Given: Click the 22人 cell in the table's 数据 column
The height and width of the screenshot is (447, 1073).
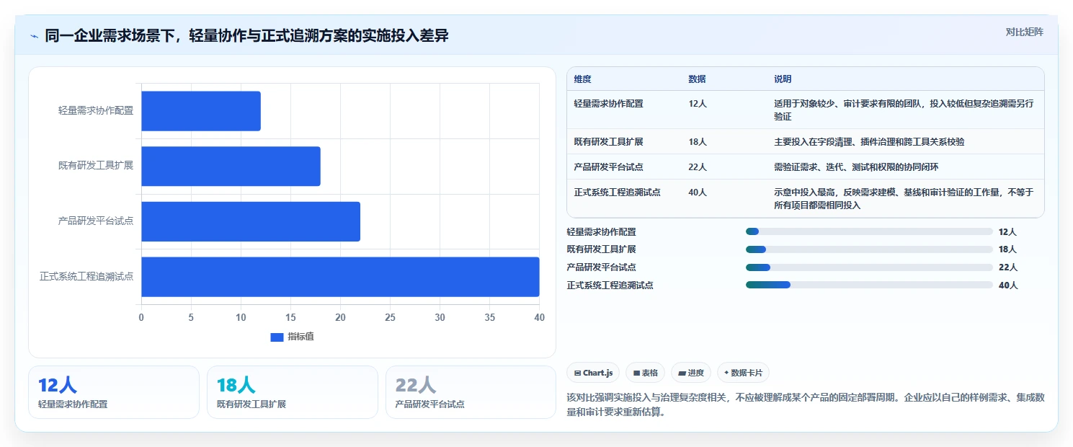Looking at the screenshot, I should click(698, 167).
